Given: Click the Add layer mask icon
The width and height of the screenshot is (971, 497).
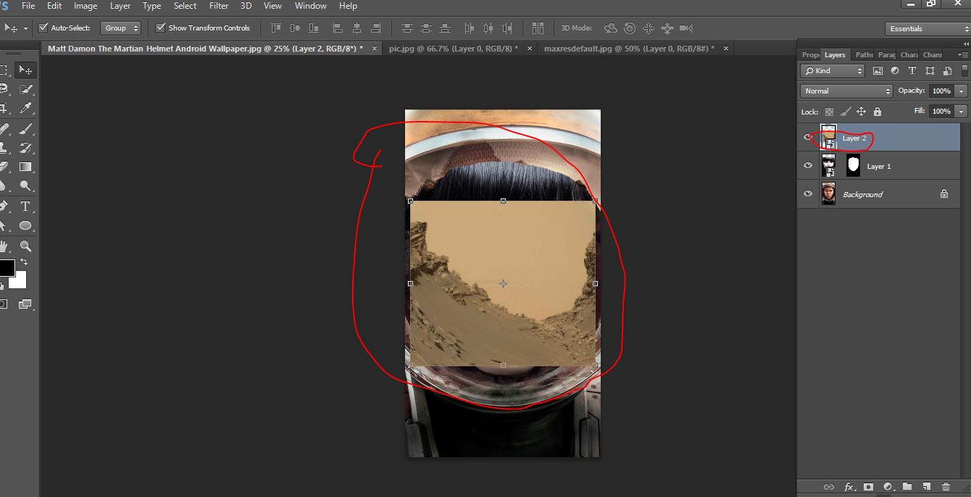Looking at the screenshot, I should 868,487.
